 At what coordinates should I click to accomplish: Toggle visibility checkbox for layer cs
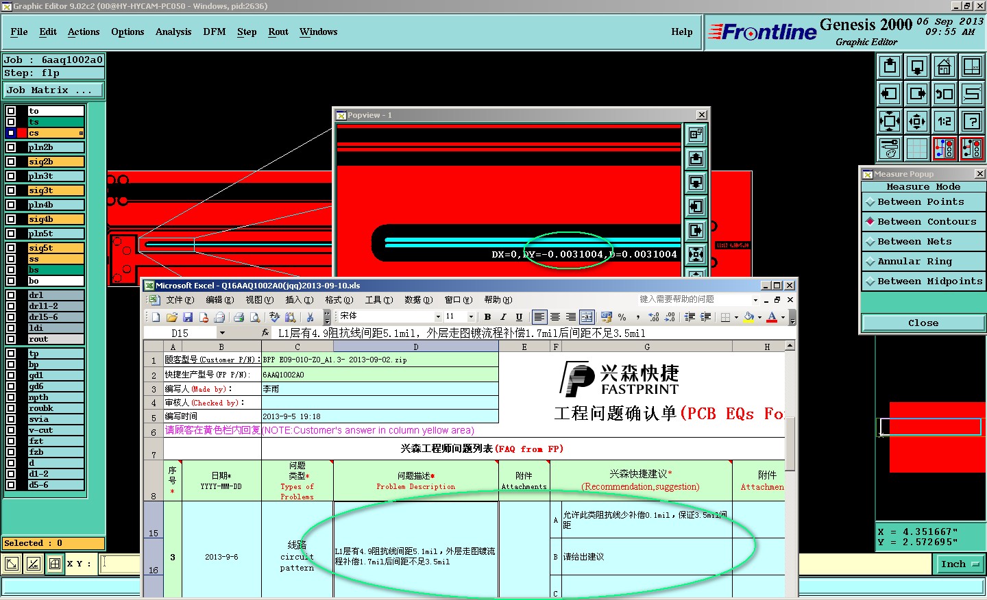11,133
